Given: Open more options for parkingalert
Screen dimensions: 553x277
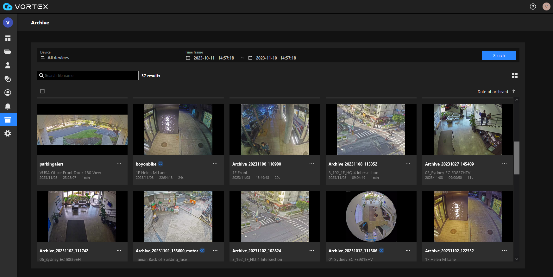Looking at the screenshot, I should [x=119, y=164].
